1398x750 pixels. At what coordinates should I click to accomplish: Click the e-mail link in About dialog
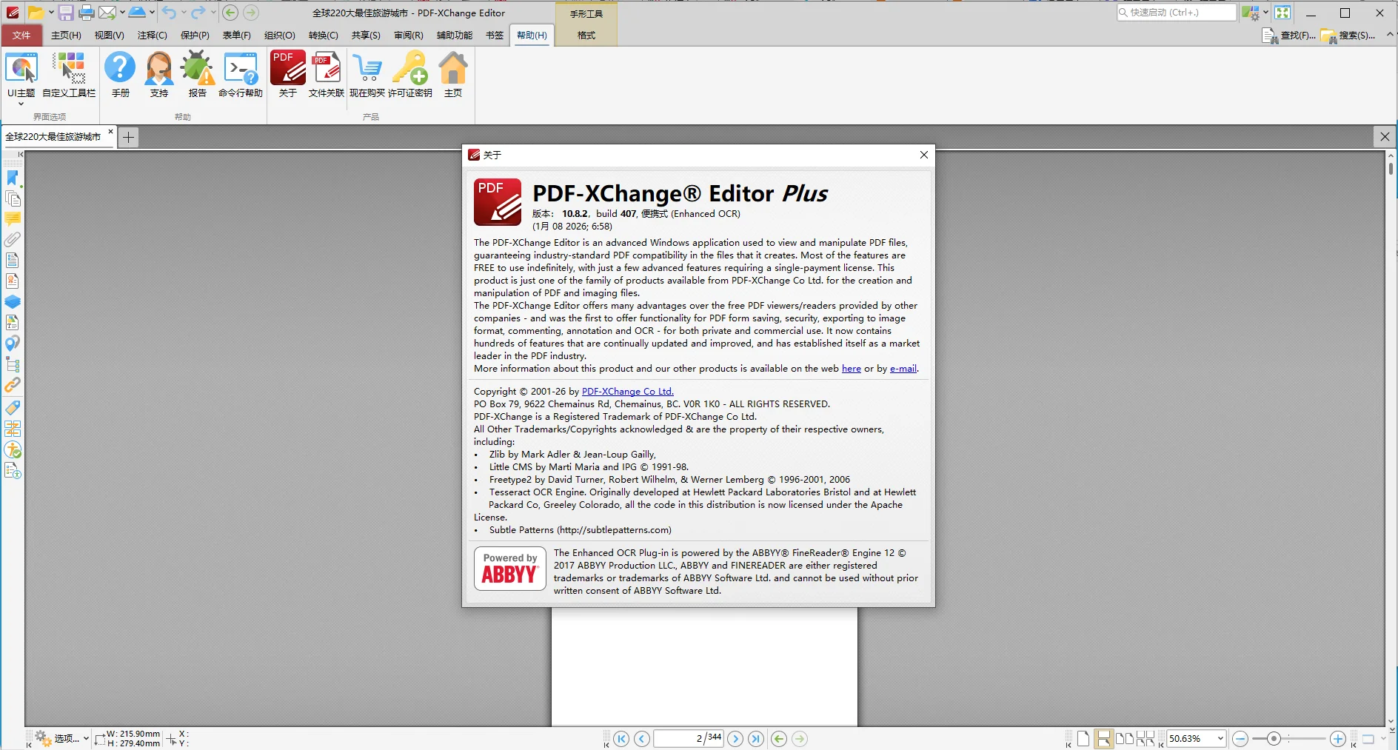click(x=903, y=369)
